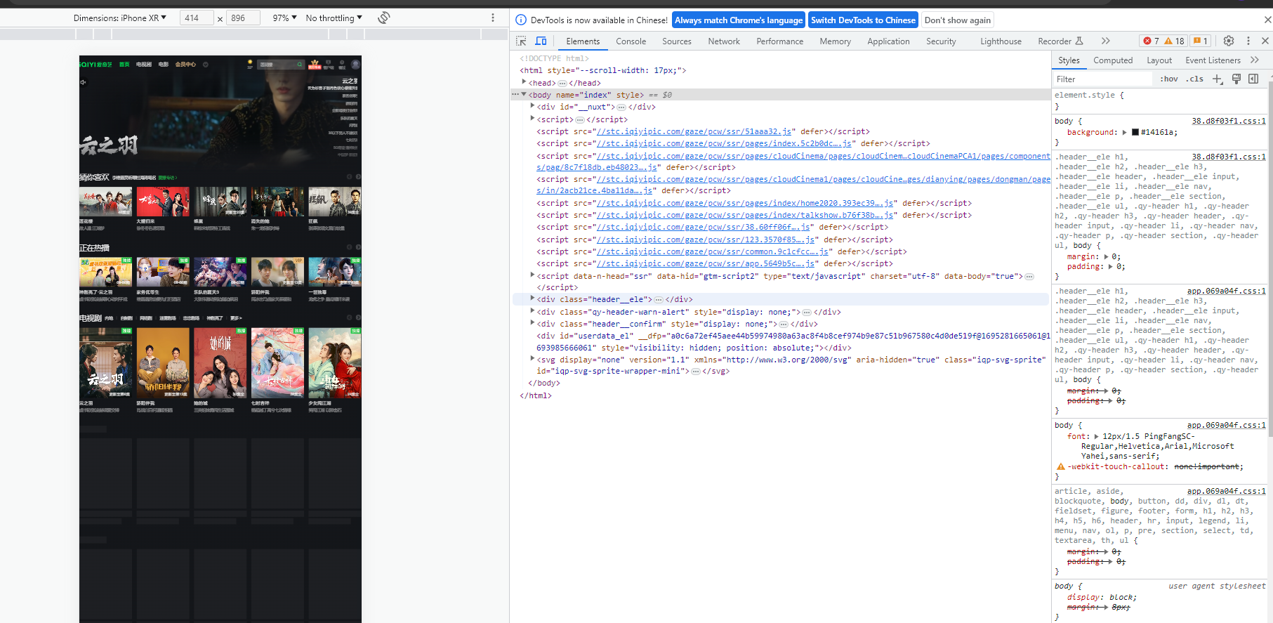The image size is (1273, 623).
Task: Expand the gtm-script2 script node
Action: 532,275
